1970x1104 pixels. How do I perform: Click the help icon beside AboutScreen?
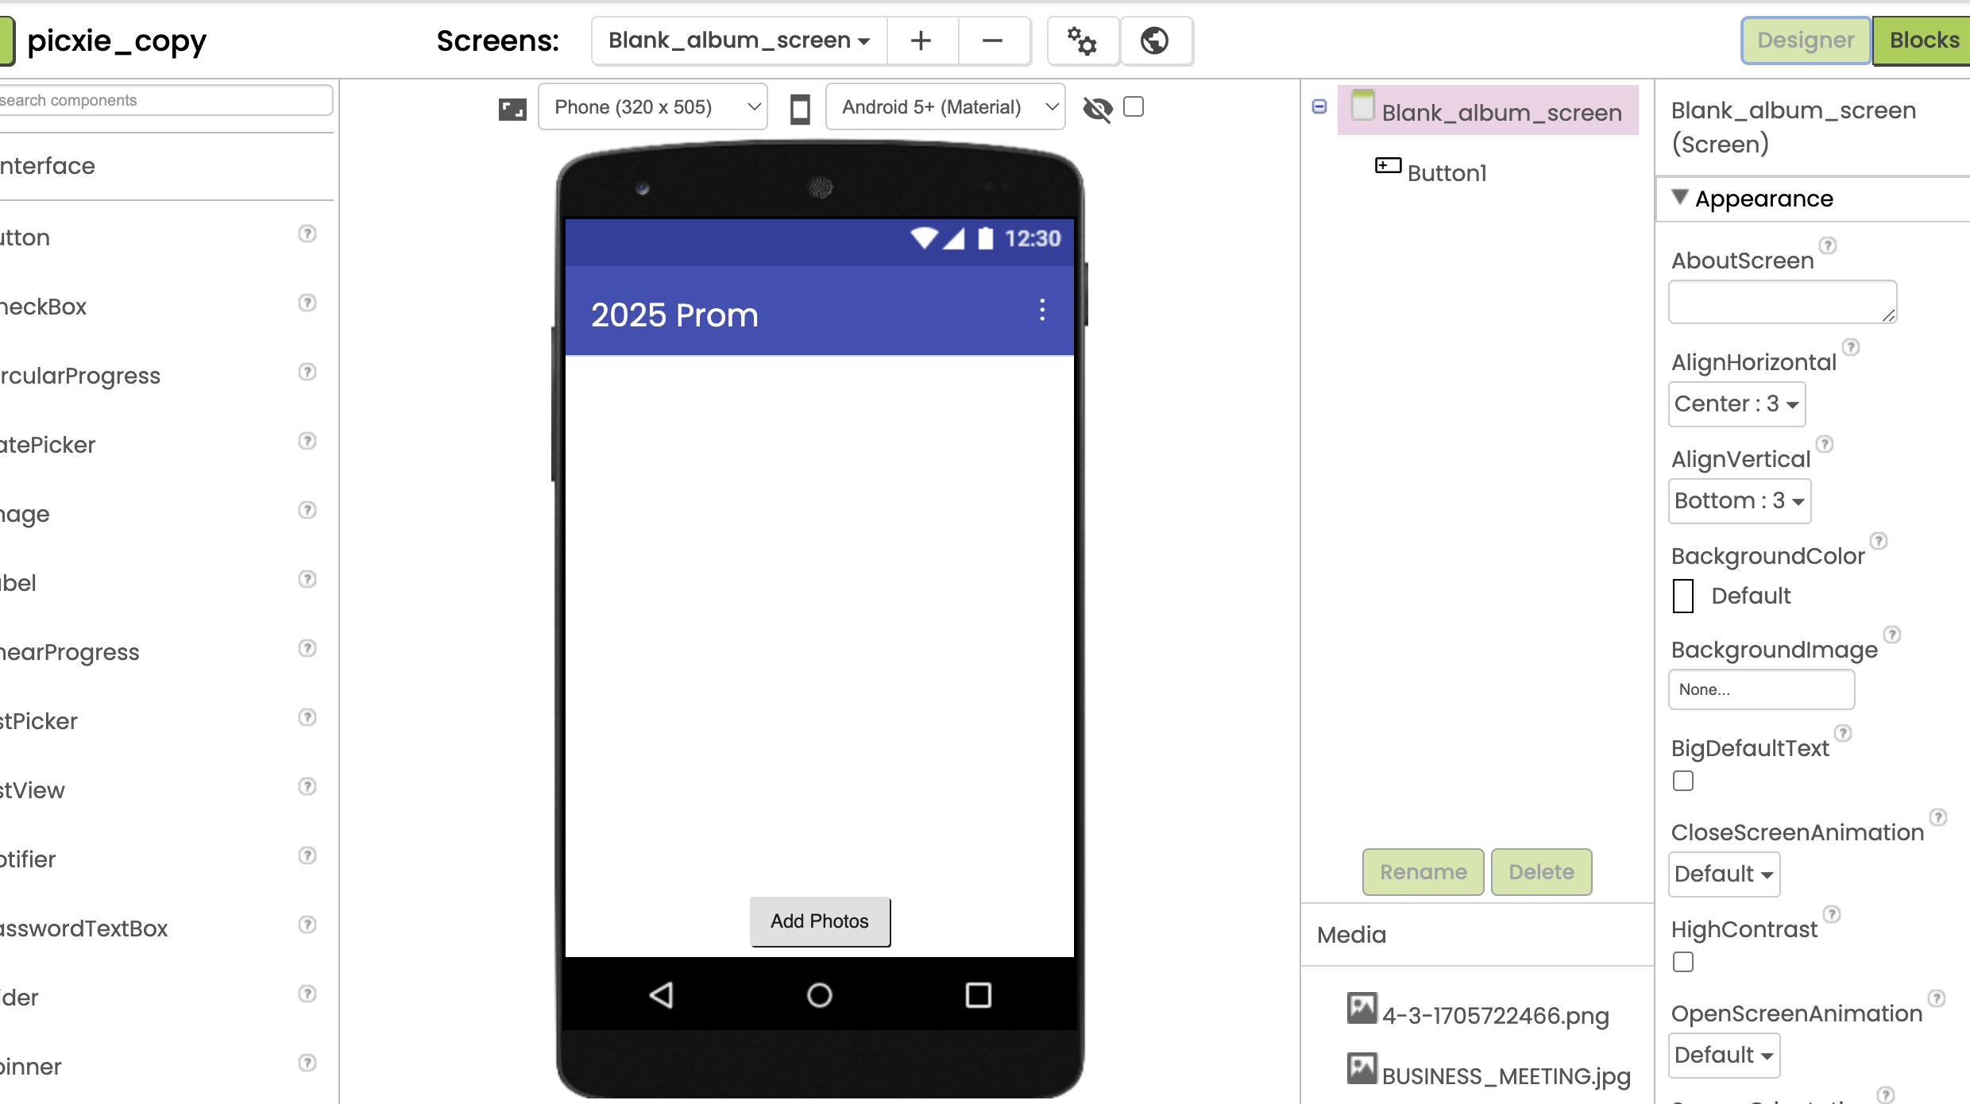pos(1828,245)
